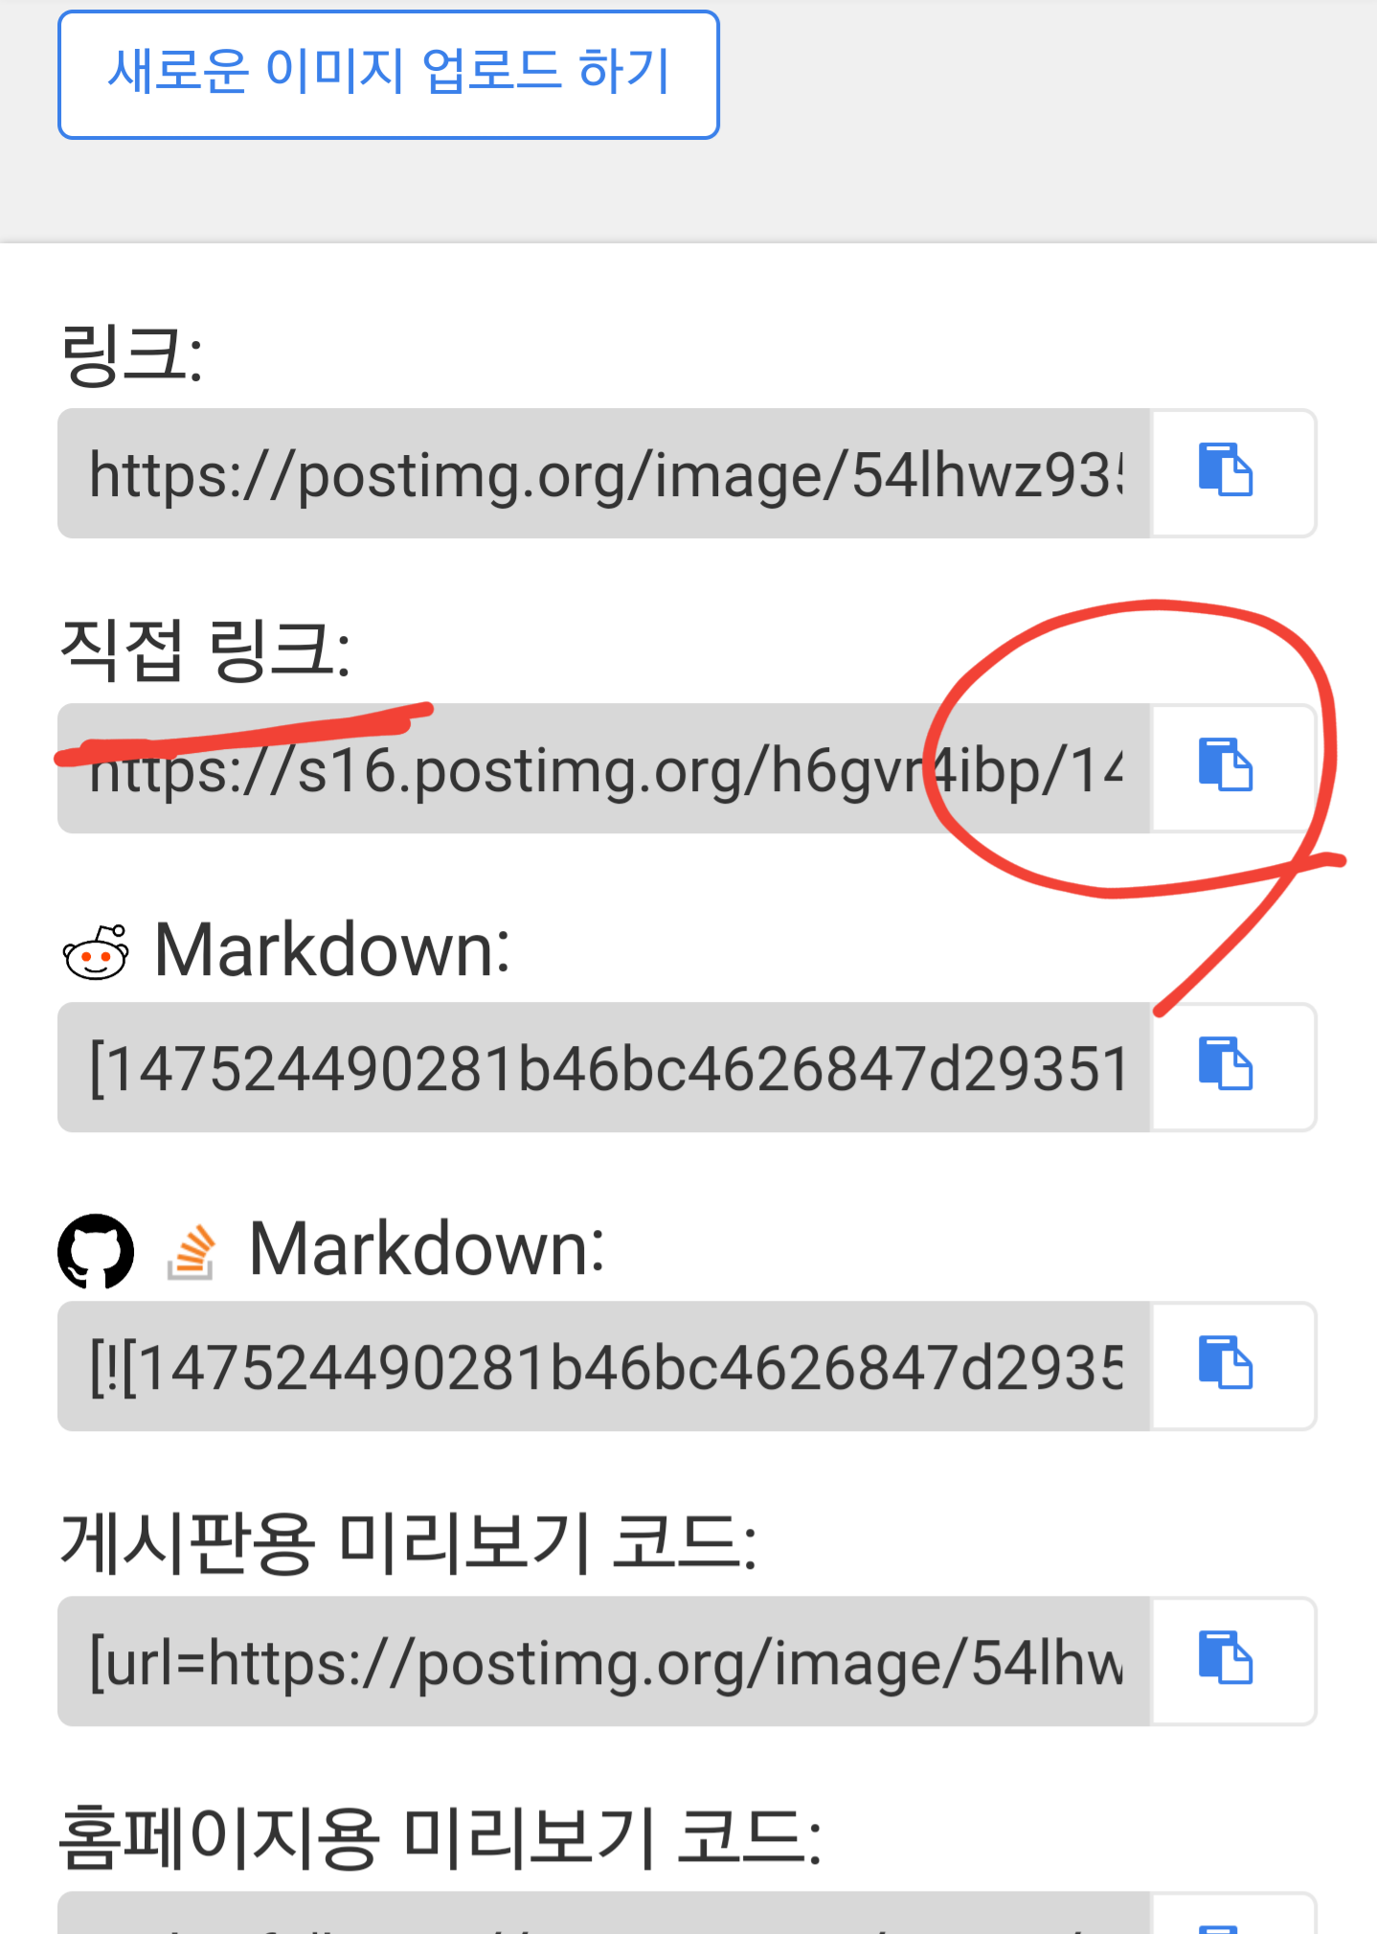Click the GitHub Markdown text field

604,1366
